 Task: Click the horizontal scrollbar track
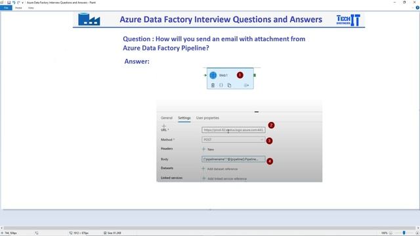pyautogui.click(x=210, y=228)
